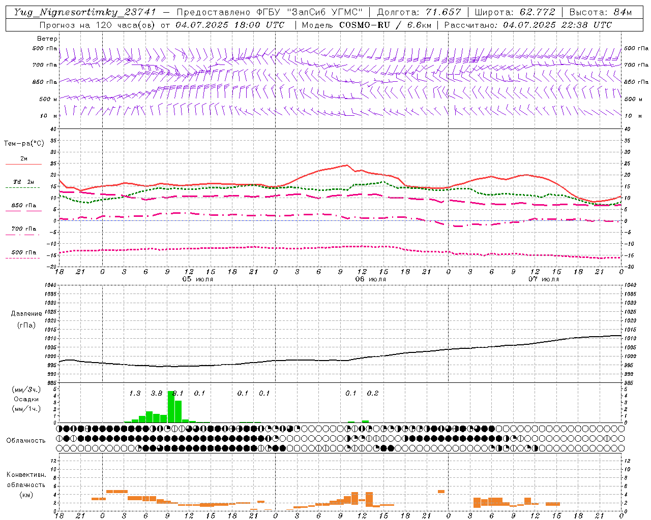Click the (гПа) unit under Давление
This screenshot has height=520, width=651.
(26, 326)
